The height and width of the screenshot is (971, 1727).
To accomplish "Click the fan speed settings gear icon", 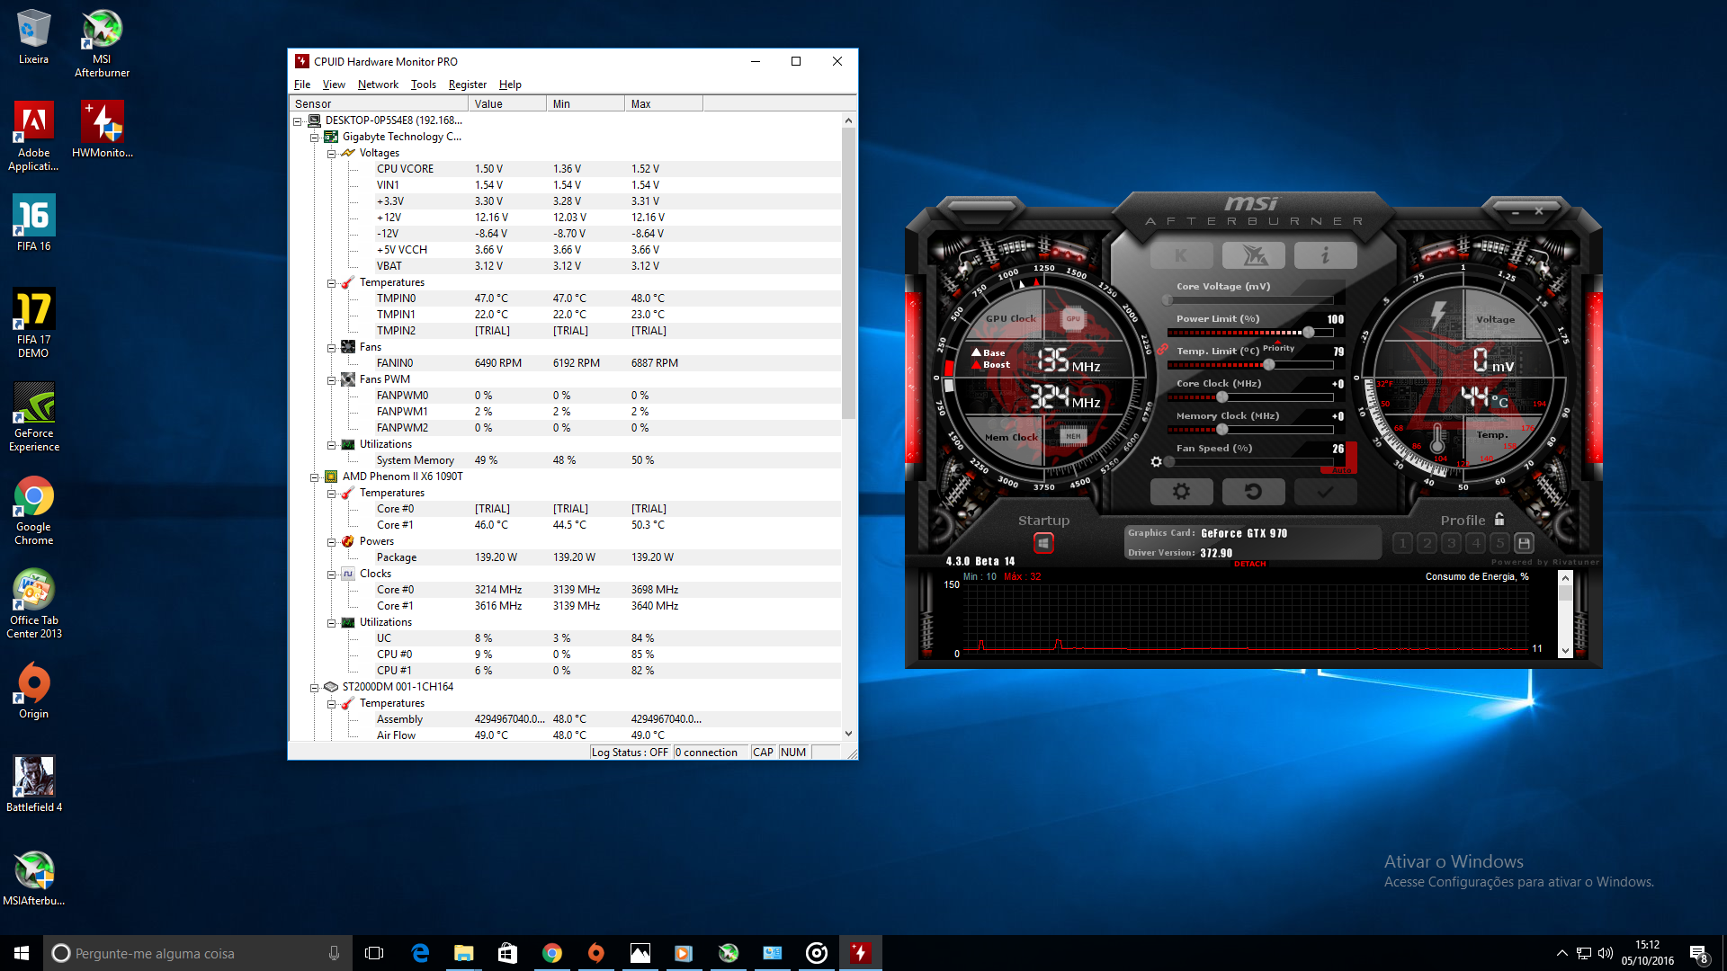I will [x=1156, y=462].
